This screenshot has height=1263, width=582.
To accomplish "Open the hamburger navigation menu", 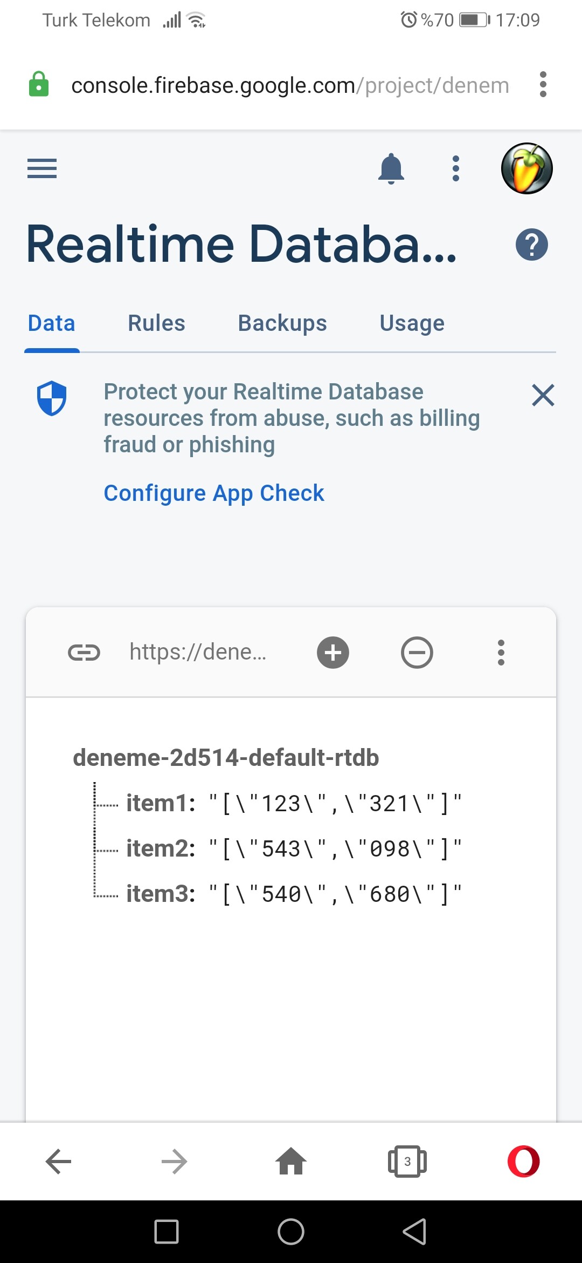I will [42, 168].
